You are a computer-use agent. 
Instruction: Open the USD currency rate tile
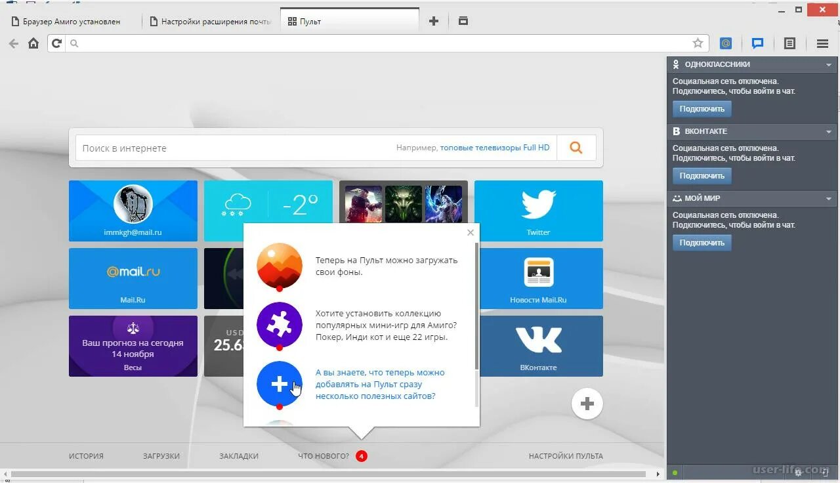pyautogui.click(x=224, y=346)
